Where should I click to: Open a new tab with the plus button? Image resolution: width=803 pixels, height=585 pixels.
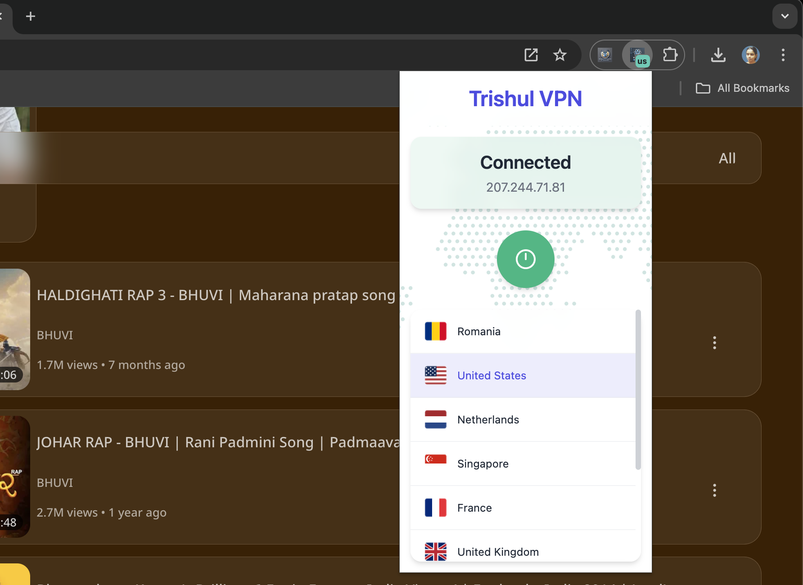pyautogui.click(x=30, y=16)
